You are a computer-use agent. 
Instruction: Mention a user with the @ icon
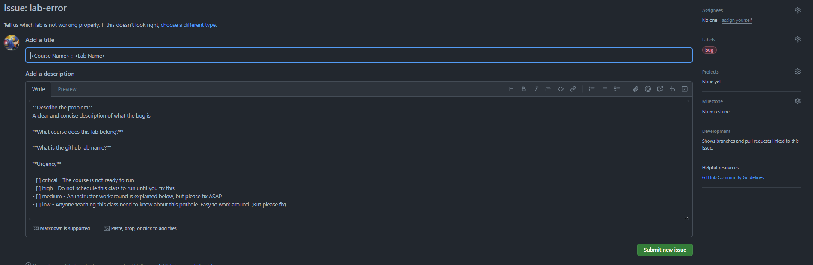point(648,89)
